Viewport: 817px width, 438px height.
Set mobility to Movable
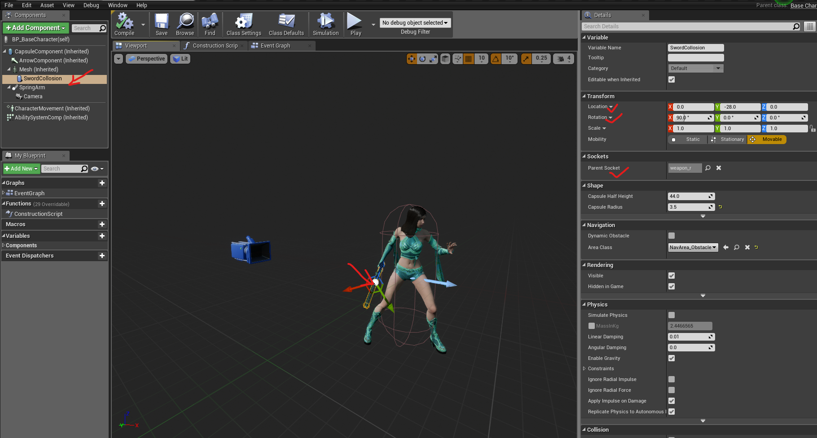pyautogui.click(x=767, y=140)
